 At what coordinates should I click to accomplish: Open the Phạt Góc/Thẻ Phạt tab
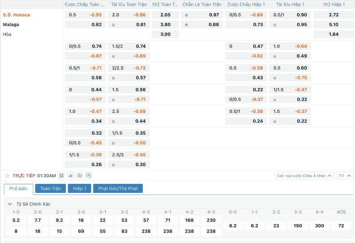click(118, 188)
